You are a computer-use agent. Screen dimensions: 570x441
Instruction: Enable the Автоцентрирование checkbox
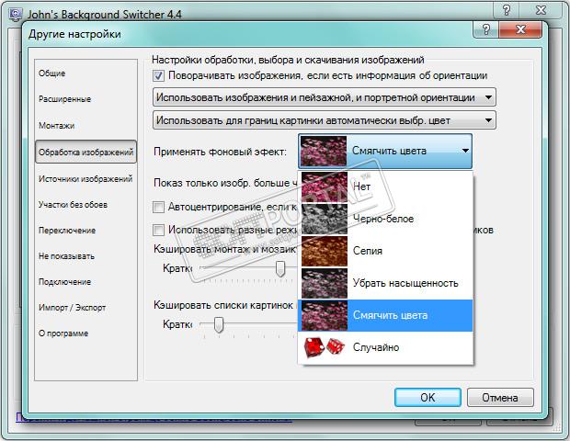coord(158,207)
